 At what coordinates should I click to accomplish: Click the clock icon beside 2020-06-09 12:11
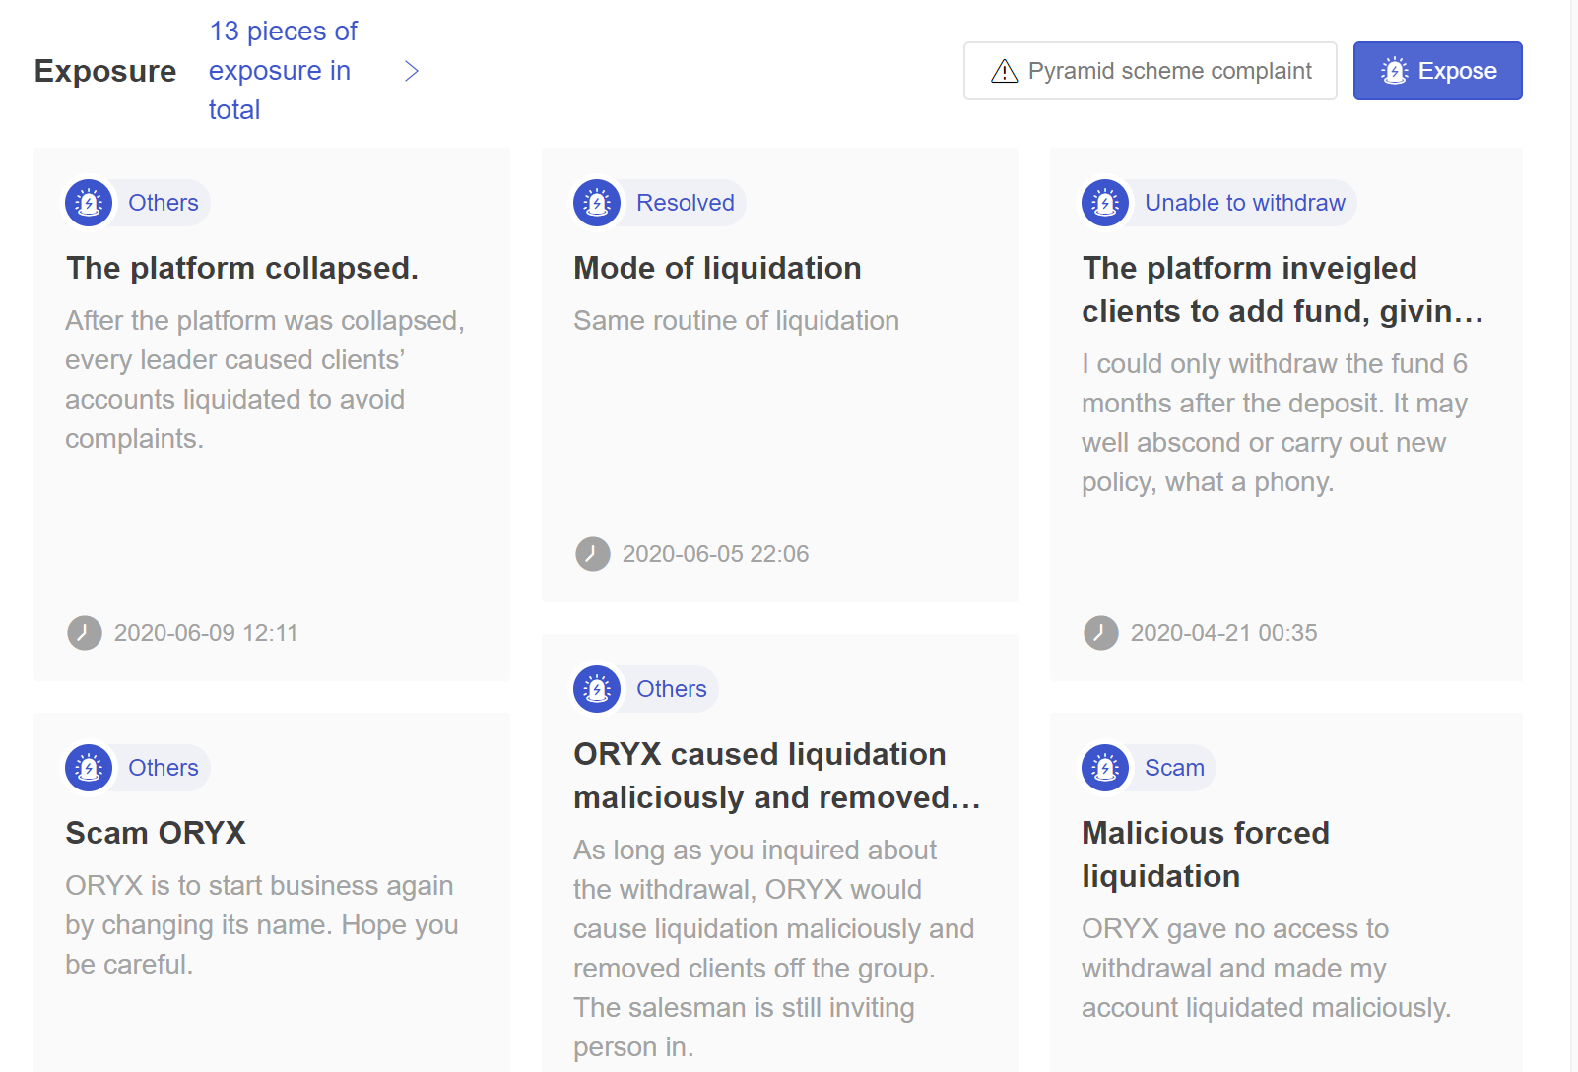click(85, 633)
